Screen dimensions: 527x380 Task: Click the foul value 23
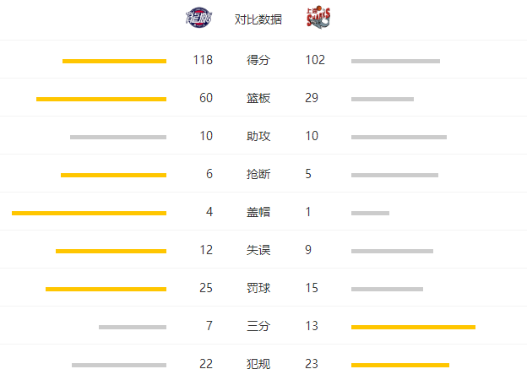pyautogui.click(x=312, y=364)
